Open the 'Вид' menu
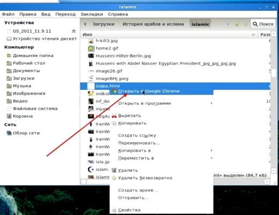The width and height of the screenshot is (279, 215). [x=46, y=14]
